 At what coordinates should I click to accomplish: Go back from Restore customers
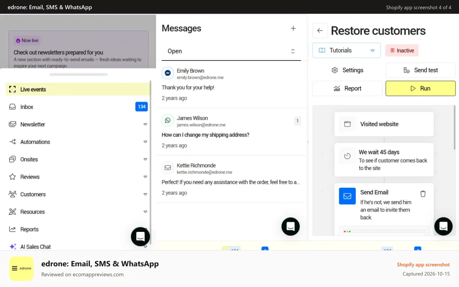click(320, 31)
